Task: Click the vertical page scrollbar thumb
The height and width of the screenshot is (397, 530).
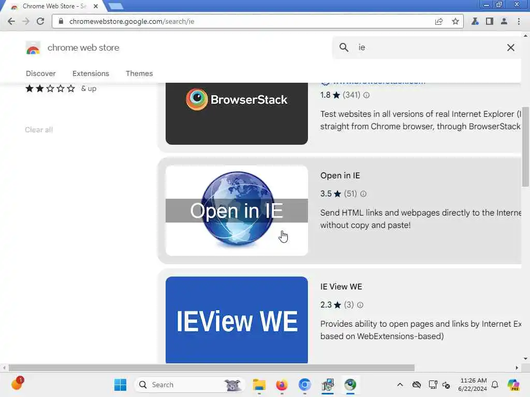Action: click(526, 147)
